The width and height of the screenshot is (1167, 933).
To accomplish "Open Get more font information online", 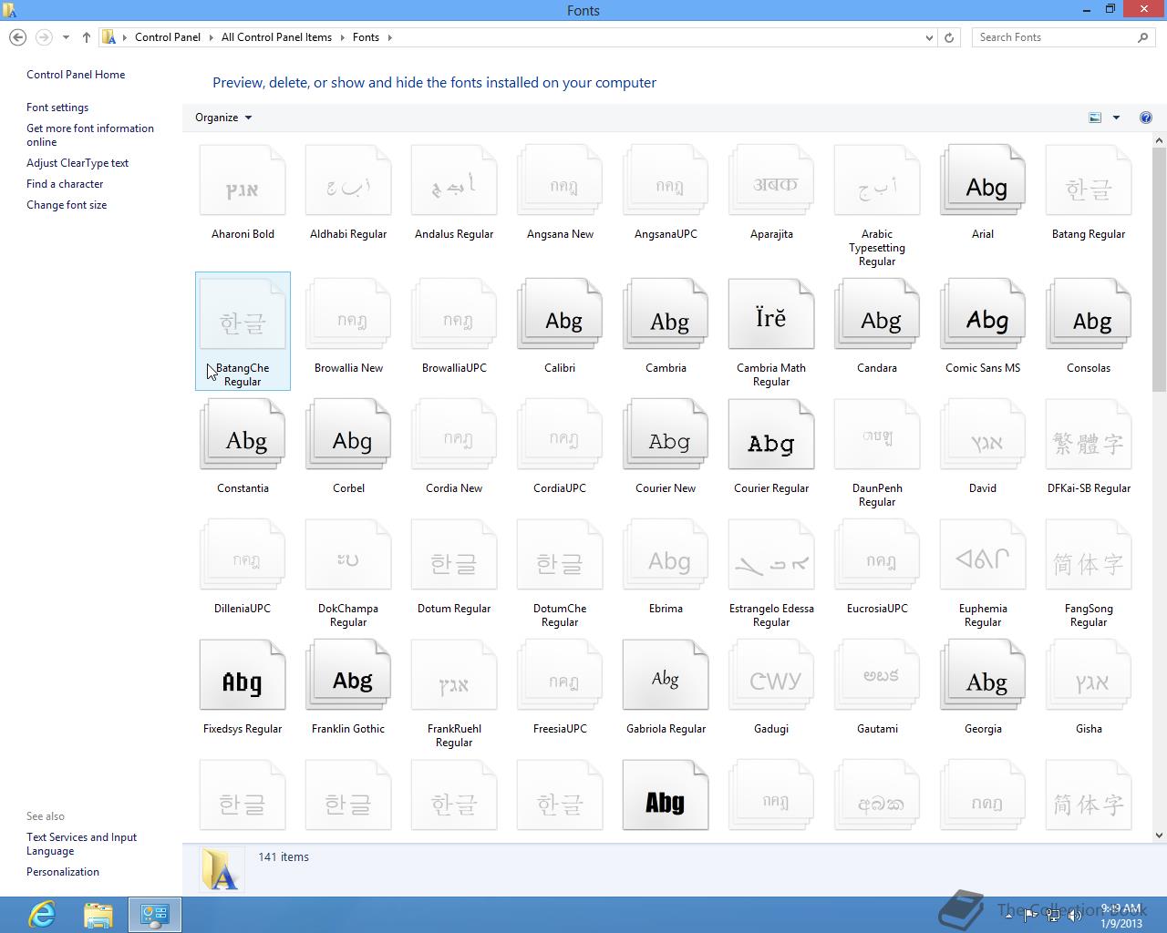I will point(90,135).
